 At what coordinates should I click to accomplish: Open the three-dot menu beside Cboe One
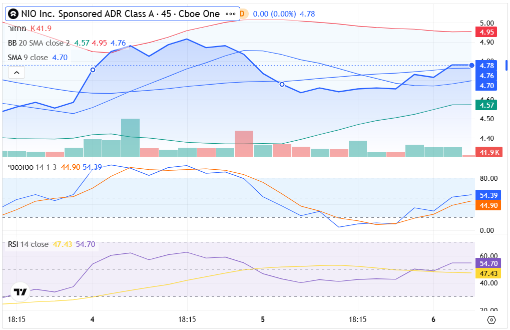[x=230, y=14]
